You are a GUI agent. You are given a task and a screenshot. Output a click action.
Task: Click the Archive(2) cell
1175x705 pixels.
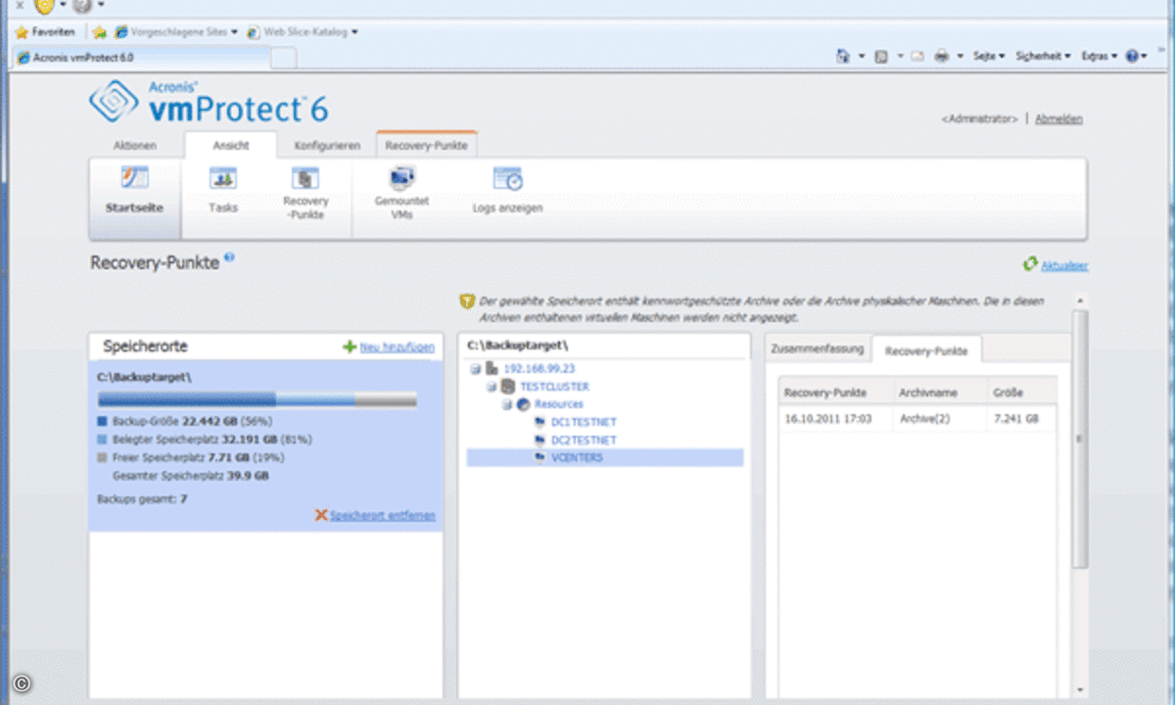(923, 418)
